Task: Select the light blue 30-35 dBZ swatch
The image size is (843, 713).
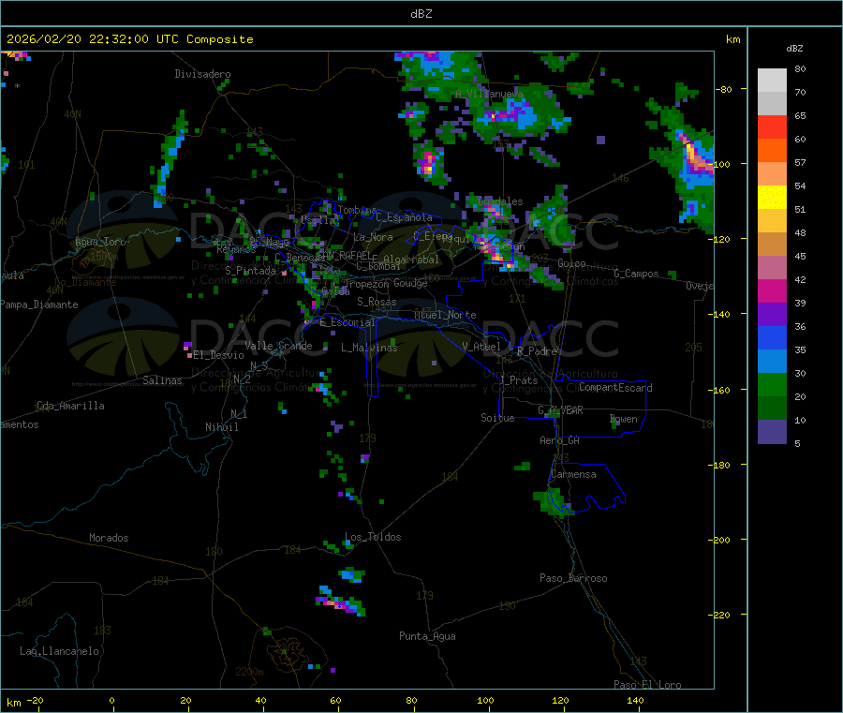Action: tap(772, 361)
